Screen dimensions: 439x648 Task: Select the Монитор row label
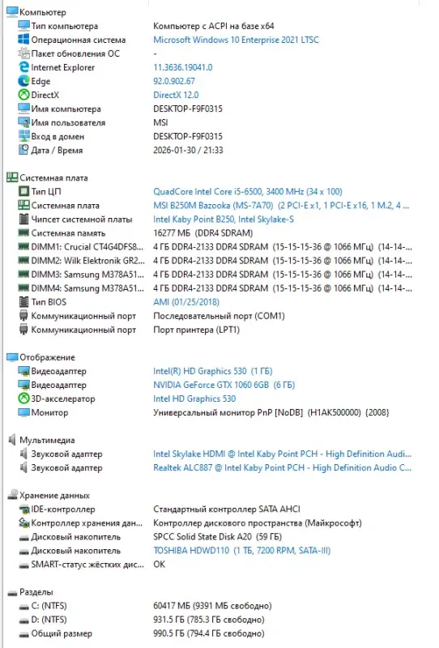49,412
